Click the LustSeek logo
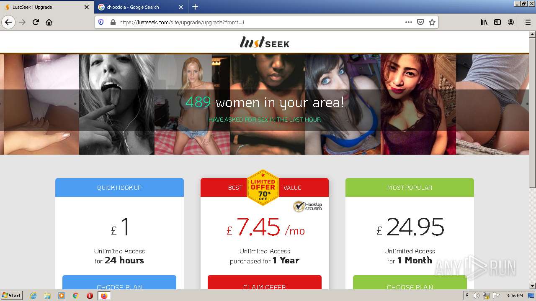 (265, 42)
